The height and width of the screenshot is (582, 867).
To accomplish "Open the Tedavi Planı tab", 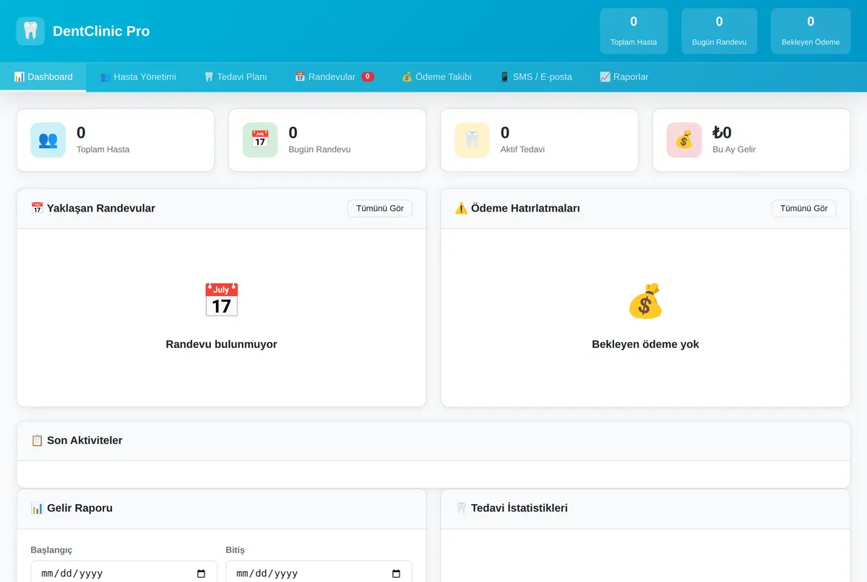I will coord(236,77).
